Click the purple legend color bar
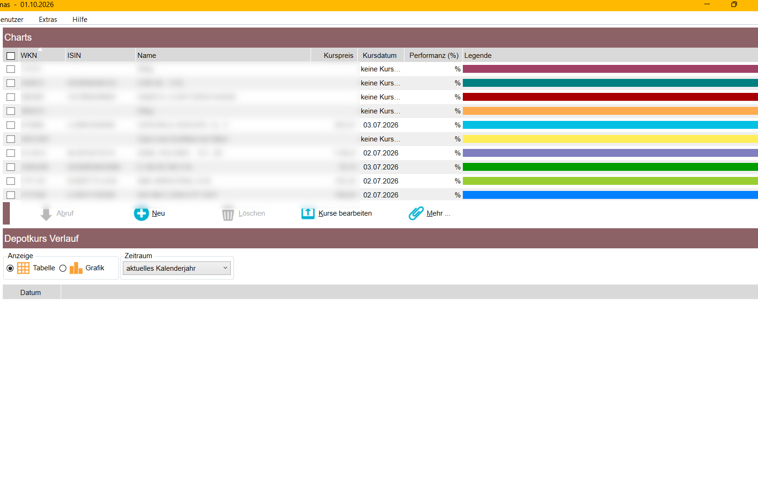 click(x=610, y=153)
